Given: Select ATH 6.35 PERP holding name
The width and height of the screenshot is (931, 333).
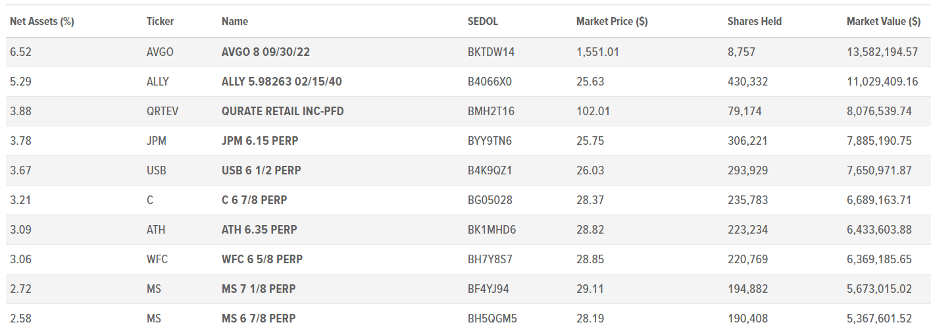Looking at the screenshot, I should (x=259, y=230).
